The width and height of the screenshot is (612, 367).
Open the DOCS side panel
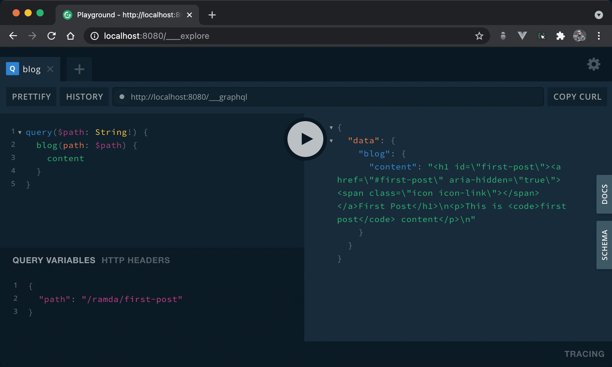(604, 194)
